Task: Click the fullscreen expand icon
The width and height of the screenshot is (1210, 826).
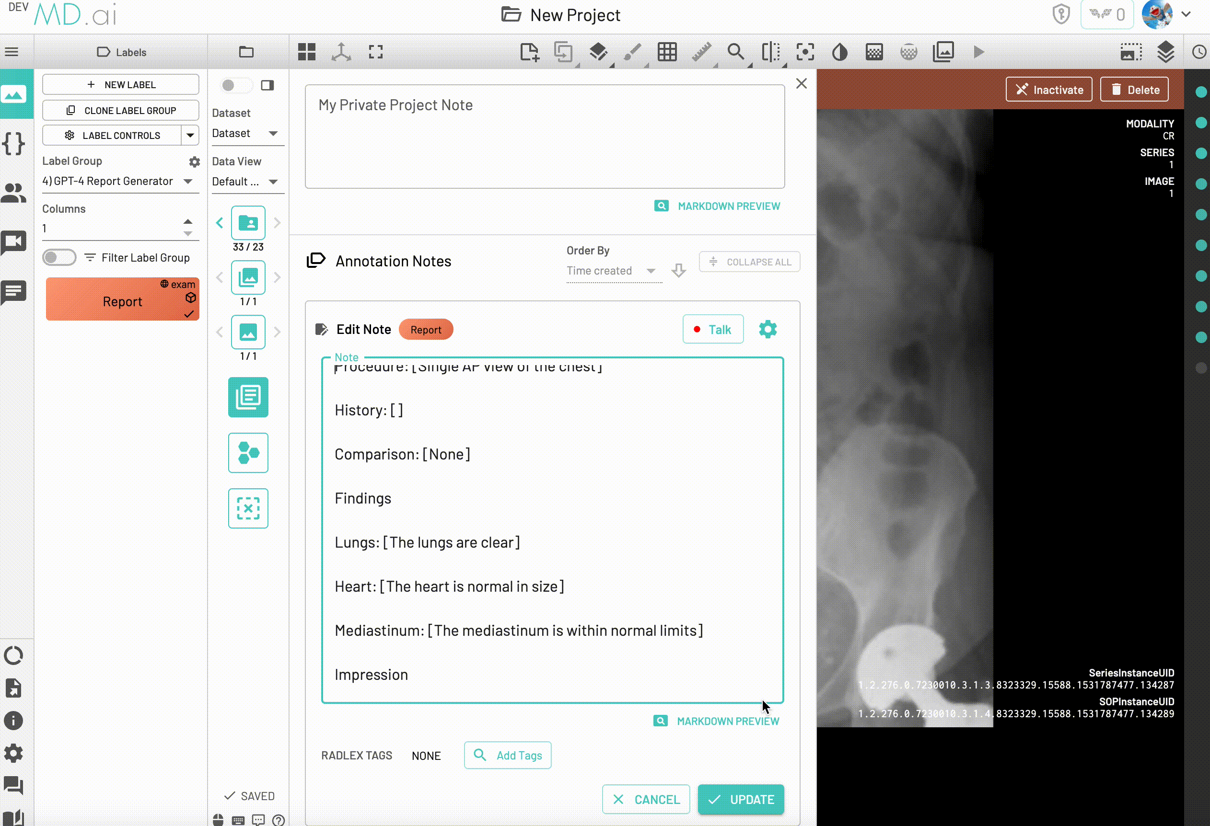Action: coord(375,52)
